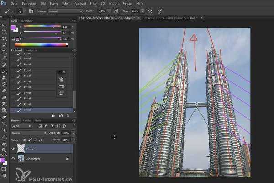Select the Crop tool

coord(4,52)
